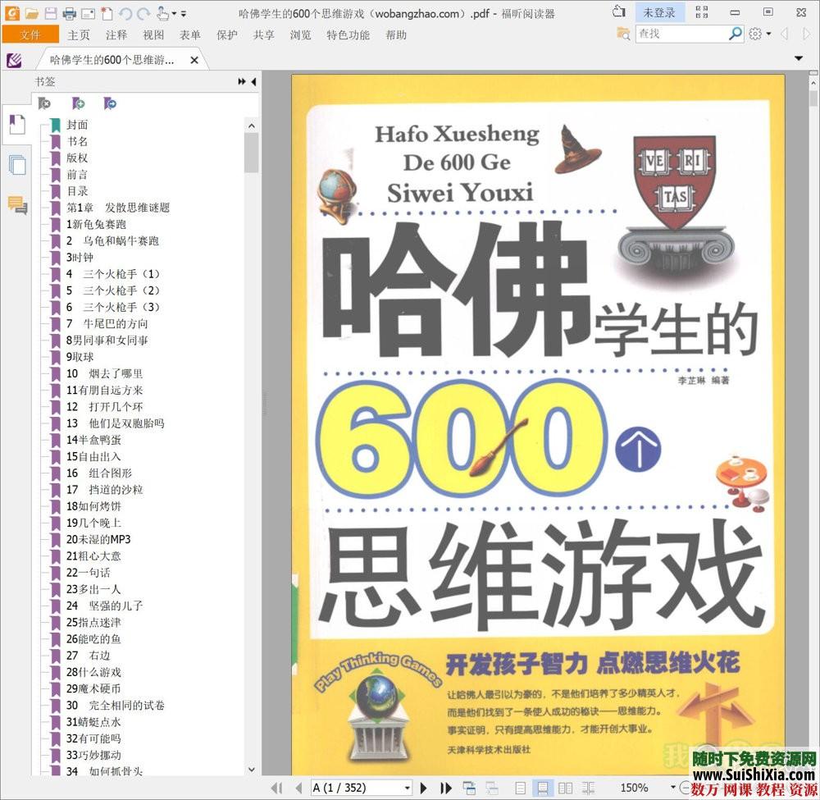Image resolution: width=820 pixels, height=800 pixels.
Task: Email the document with the envelope icon
Action: 89,14
